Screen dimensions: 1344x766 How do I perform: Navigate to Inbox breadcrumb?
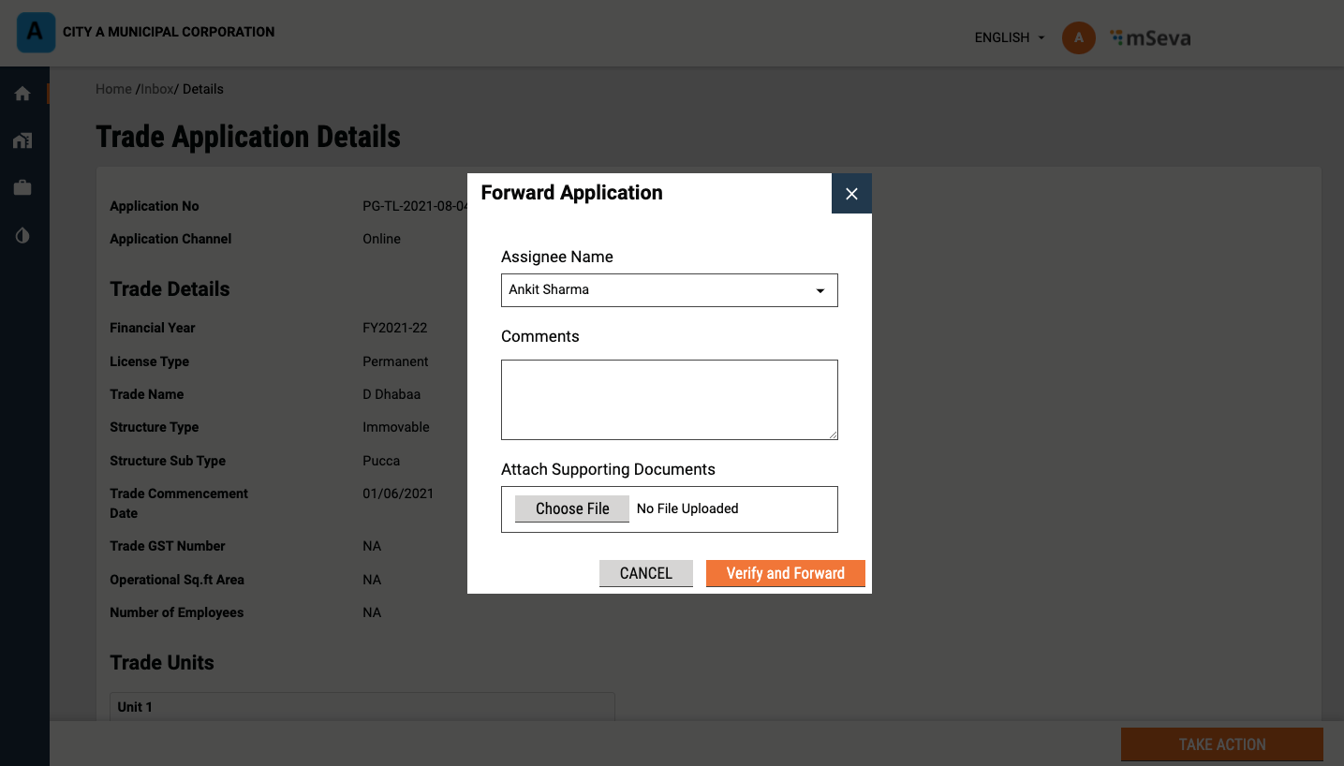coord(156,89)
